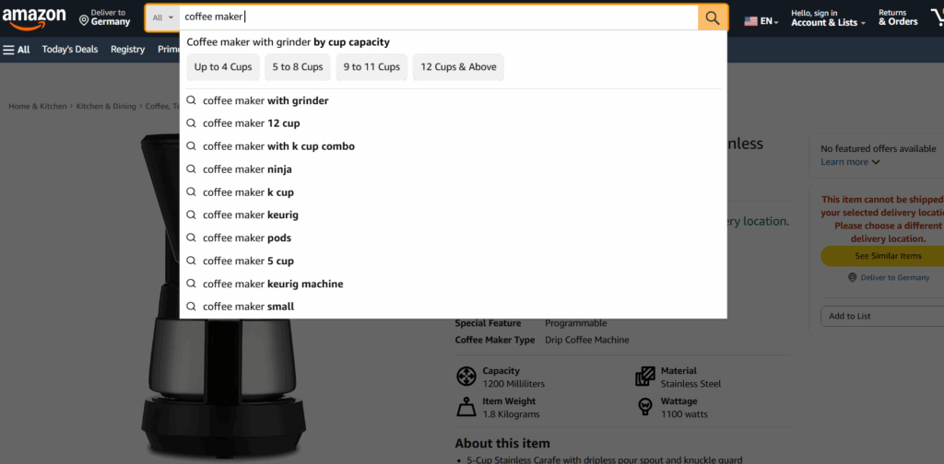Open the All departments search dropdown
944x464 pixels.
tap(162, 17)
